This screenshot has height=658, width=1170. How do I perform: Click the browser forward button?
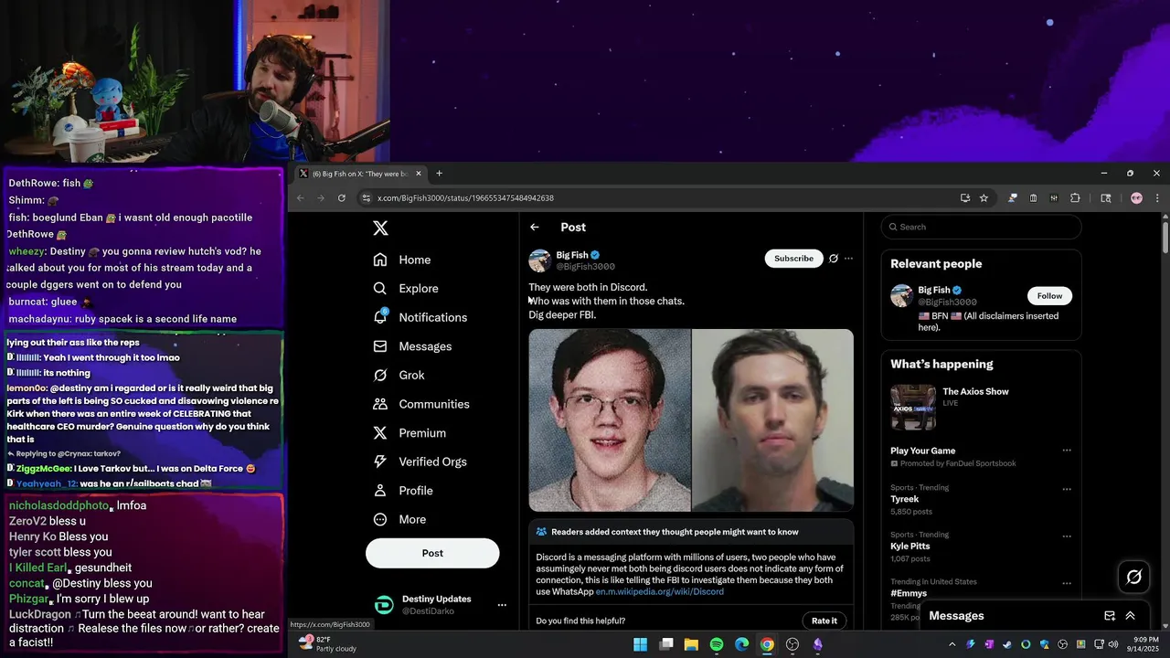pyautogui.click(x=321, y=198)
